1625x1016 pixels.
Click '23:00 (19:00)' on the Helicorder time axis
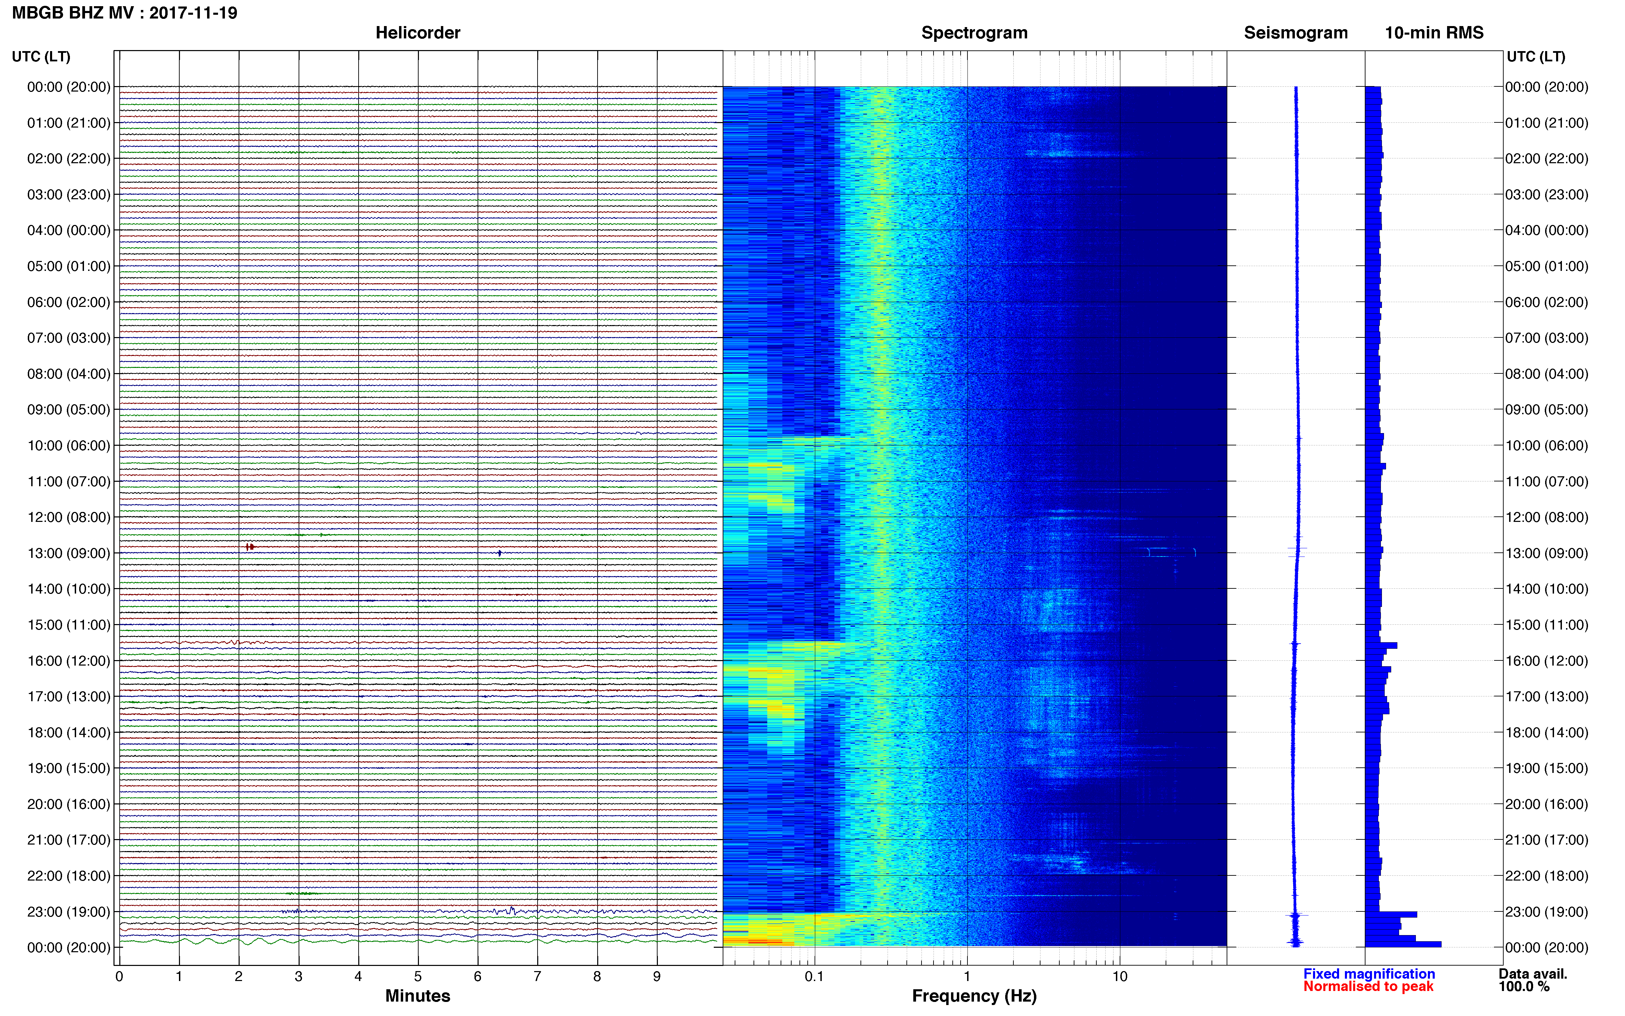point(69,912)
